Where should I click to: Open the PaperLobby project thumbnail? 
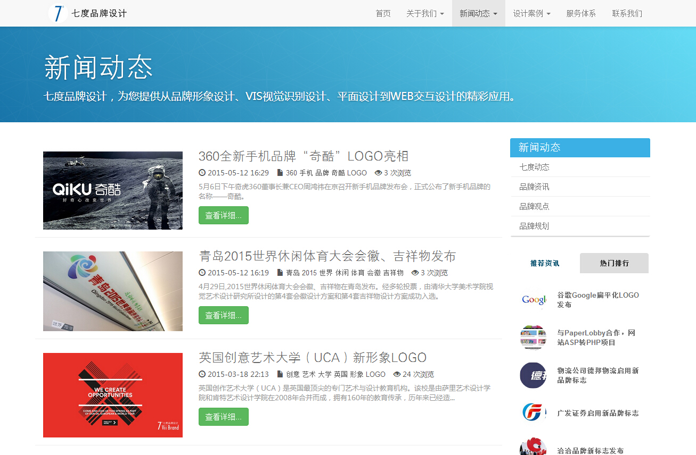pos(533,338)
